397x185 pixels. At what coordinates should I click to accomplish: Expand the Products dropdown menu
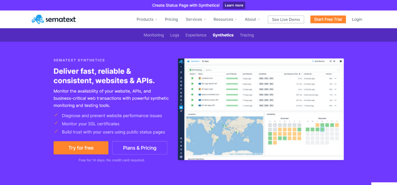[147, 19]
